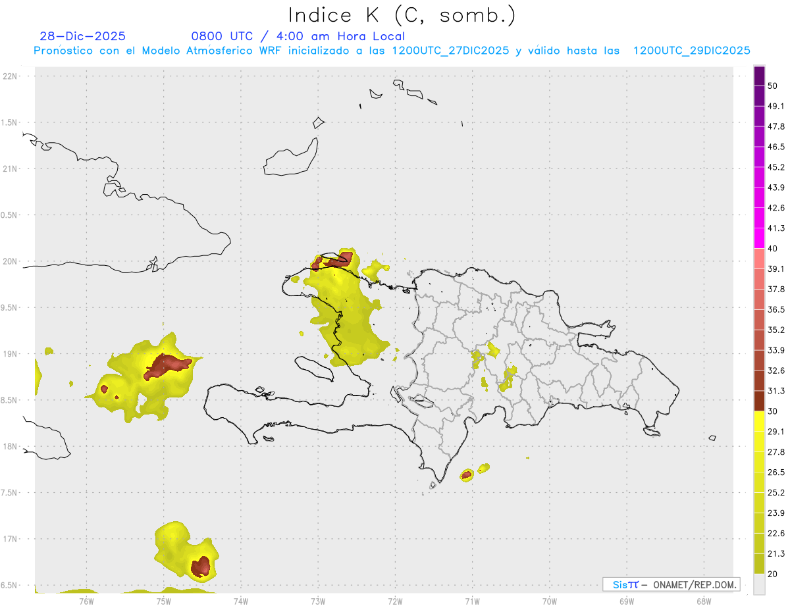Click the latitude label "20N"
Screen dimensions: 790x610
11,262
